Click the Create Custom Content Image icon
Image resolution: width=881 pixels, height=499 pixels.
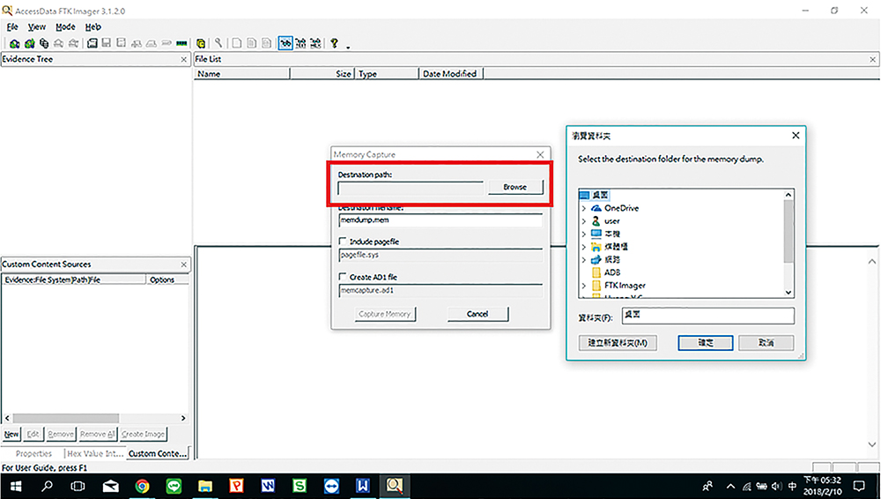(x=152, y=43)
